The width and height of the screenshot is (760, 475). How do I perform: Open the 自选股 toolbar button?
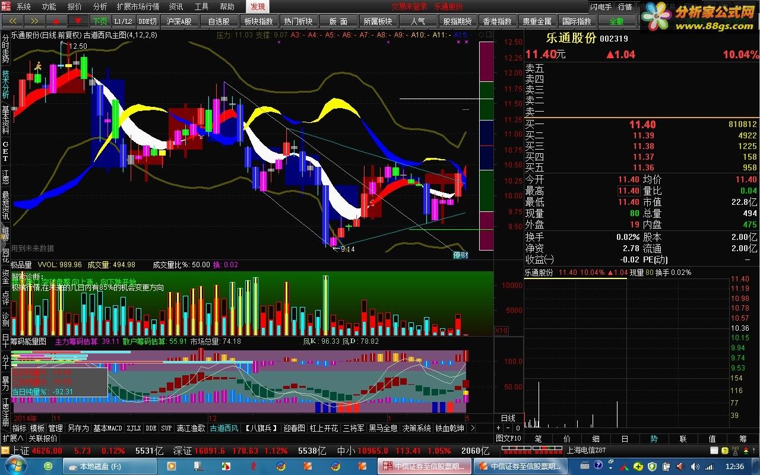point(218,21)
